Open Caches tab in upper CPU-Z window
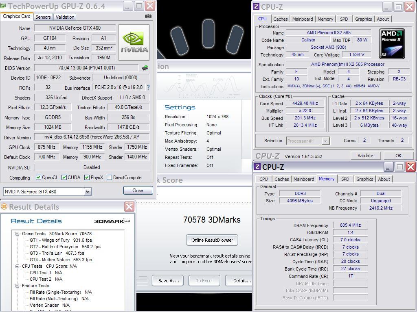417x312 pixels. click(280, 19)
